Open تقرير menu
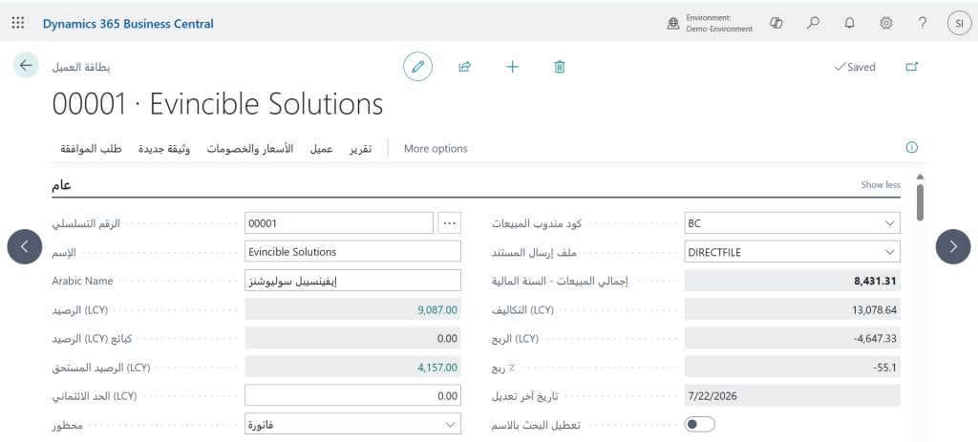 click(x=360, y=148)
